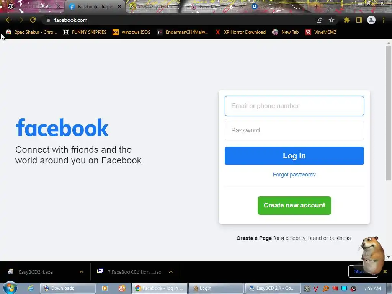Focus the Email or phone number field
392x294 pixels.
(x=294, y=106)
